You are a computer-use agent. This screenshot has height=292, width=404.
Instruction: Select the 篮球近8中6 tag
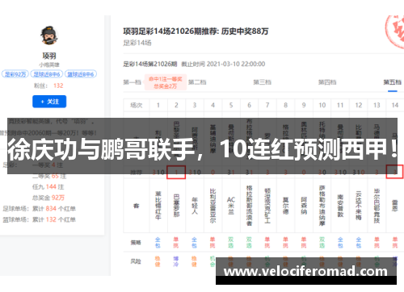click(81, 74)
